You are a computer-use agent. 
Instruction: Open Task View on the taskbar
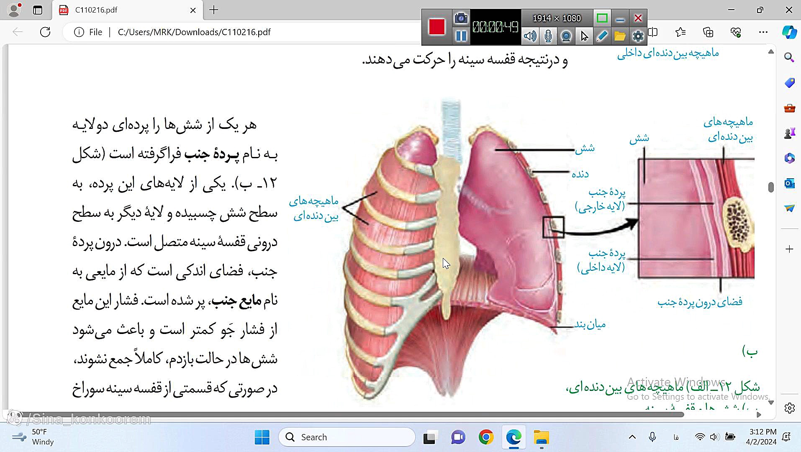click(x=430, y=437)
